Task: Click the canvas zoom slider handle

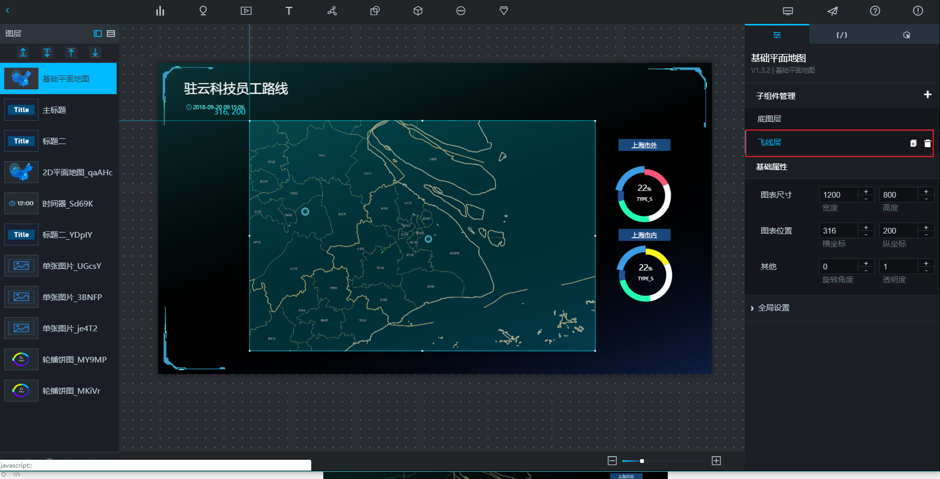Action: coord(642,461)
